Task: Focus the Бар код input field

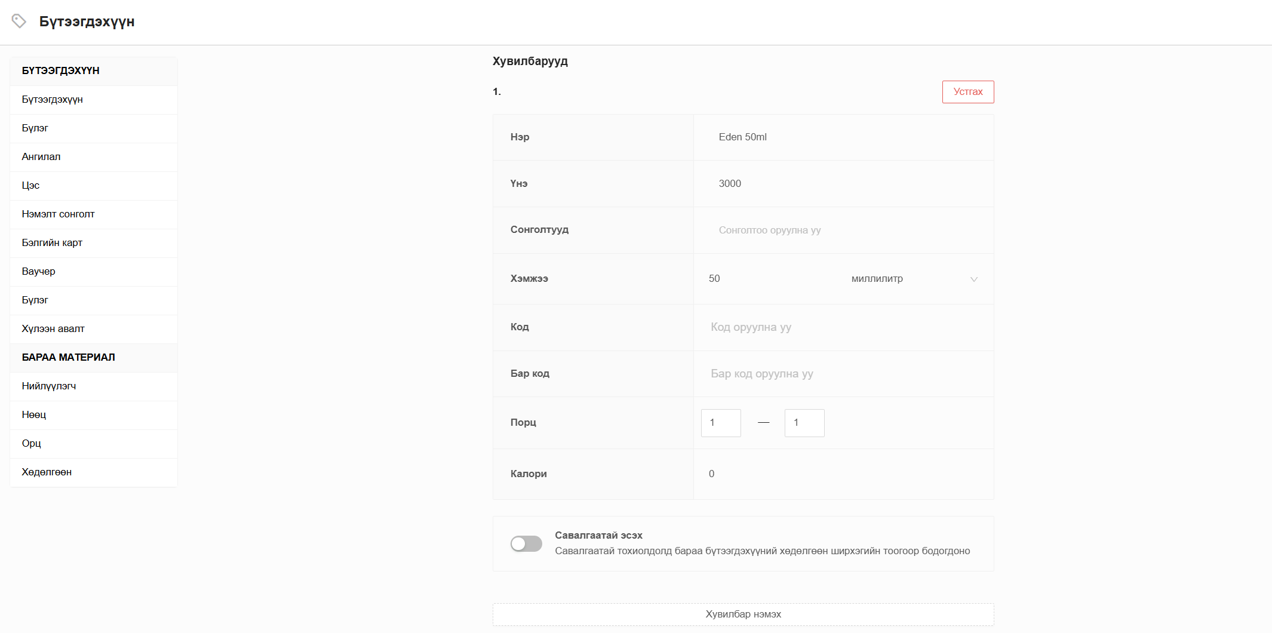Action: coord(843,374)
